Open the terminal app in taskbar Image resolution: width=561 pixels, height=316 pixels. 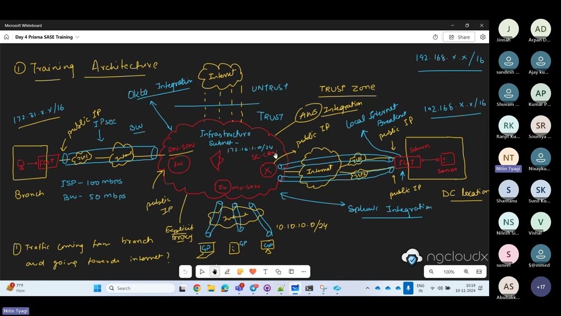[309, 288]
